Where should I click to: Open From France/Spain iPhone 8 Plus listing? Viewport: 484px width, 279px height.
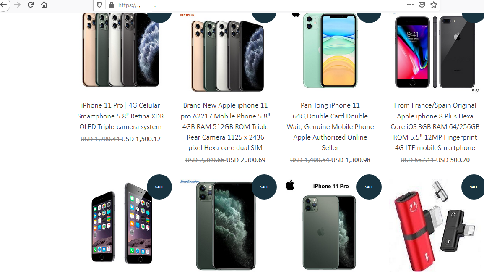(x=435, y=126)
